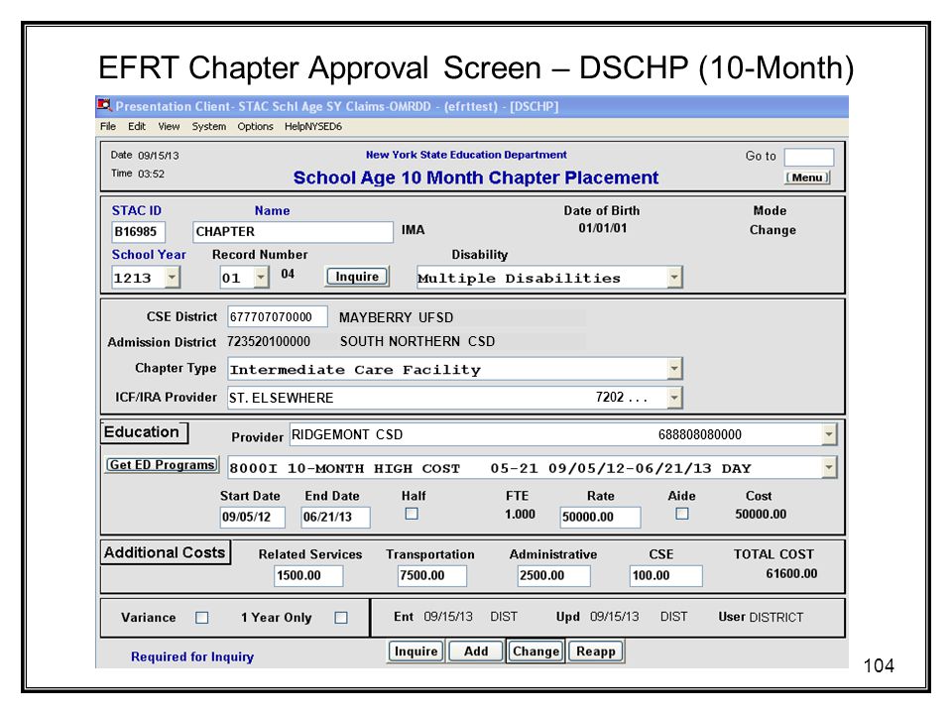Click the Get ED Programs button

click(x=162, y=465)
